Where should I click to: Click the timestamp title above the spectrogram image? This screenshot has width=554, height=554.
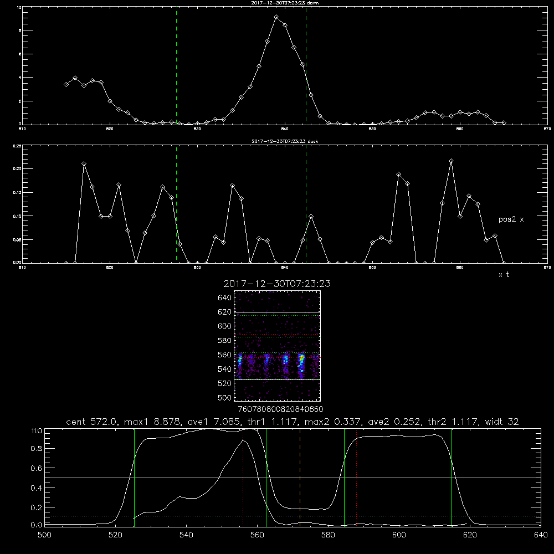[x=277, y=284]
